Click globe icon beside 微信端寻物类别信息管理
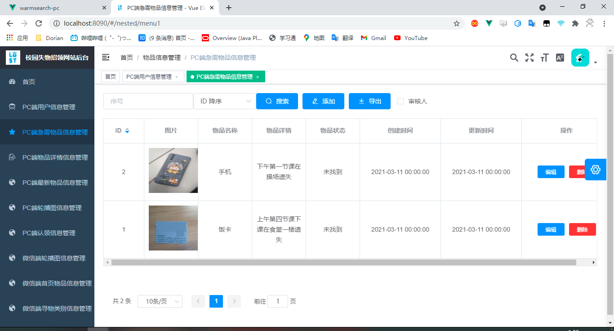The image size is (614, 331). [13, 309]
